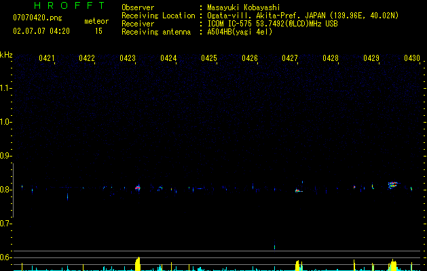Select the file name 07070420.png

(x=37, y=18)
